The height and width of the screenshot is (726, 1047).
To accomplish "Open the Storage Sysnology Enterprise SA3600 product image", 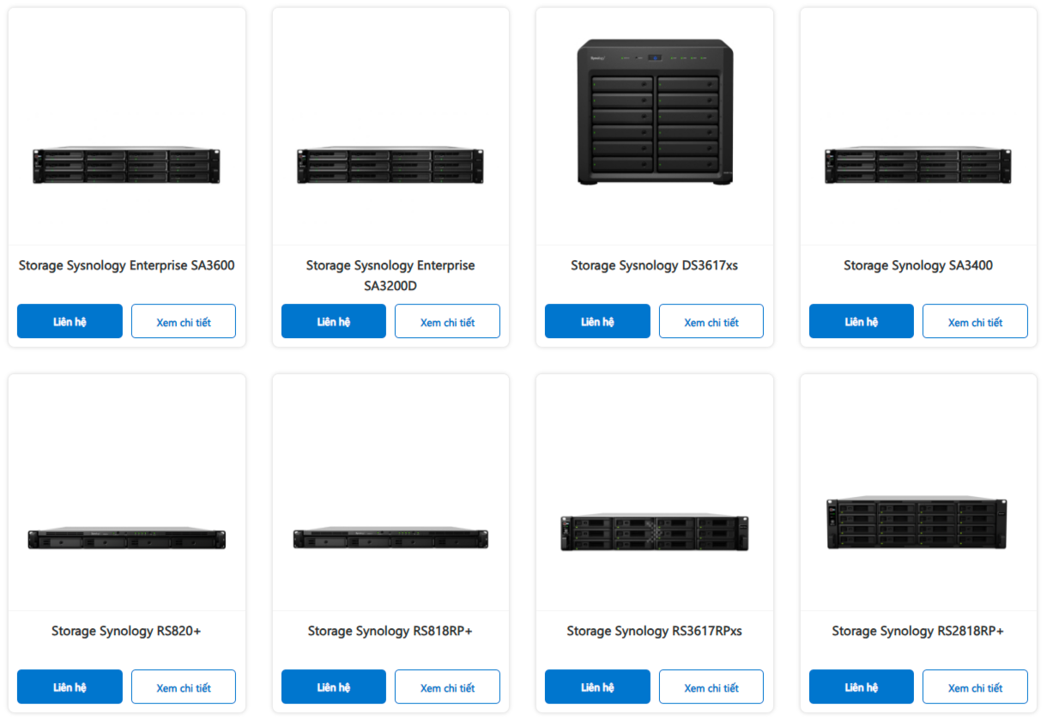I will pos(127,165).
